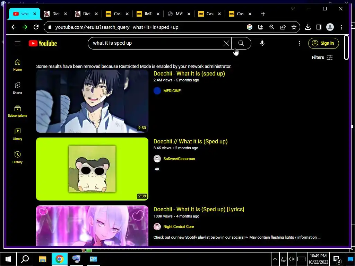Open Doechii - What It Is (sped up) title

(x=189, y=73)
